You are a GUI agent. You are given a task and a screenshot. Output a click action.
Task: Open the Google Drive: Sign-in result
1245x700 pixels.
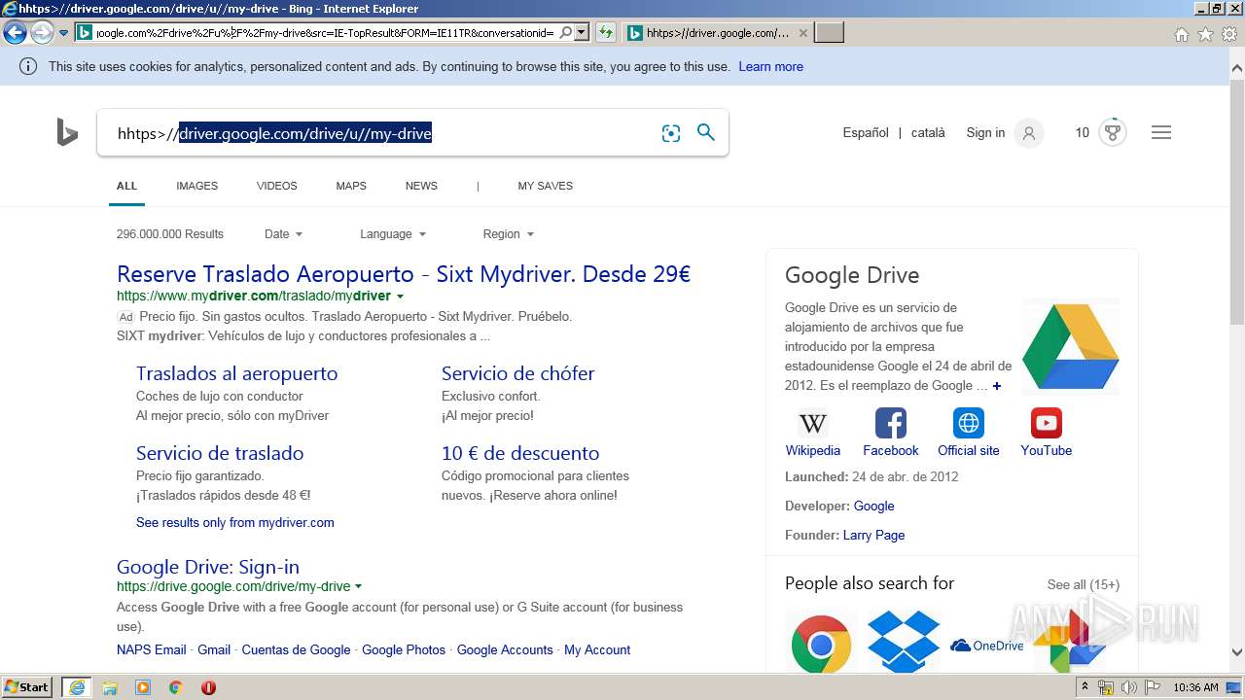click(208, 567)
